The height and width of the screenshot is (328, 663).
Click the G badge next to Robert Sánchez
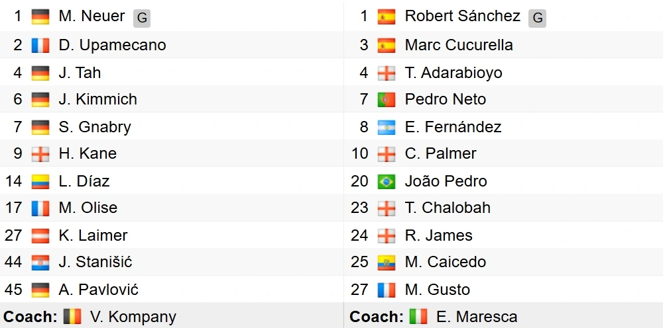point(537,19)
